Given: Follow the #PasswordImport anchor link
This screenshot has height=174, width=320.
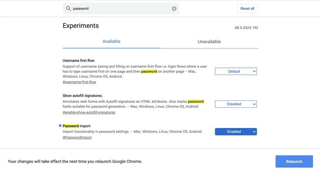Looking at the screenshot, I should coord(77,137).
